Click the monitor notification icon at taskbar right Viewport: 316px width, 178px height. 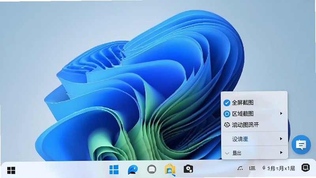click(x=305, y=168)
